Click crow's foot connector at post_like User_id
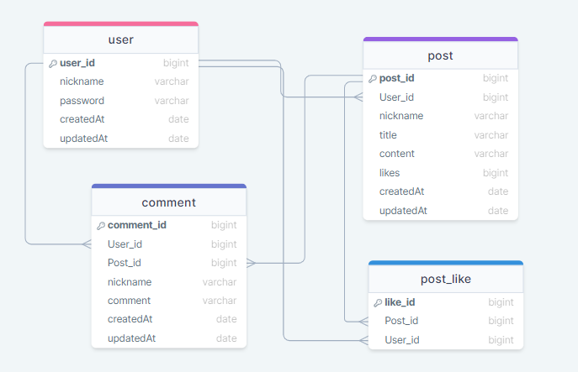The width and height of the screenshot is (578, 372). (x=363, y=340)
